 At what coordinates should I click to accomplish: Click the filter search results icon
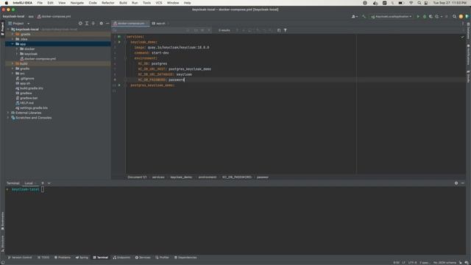(x=286, y=30)
